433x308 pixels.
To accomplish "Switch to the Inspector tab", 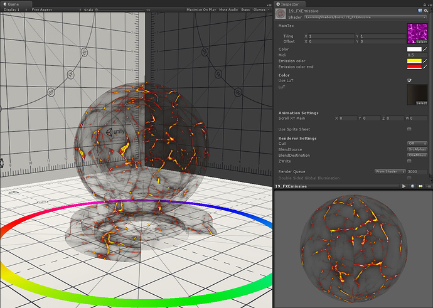I will 290,4.
